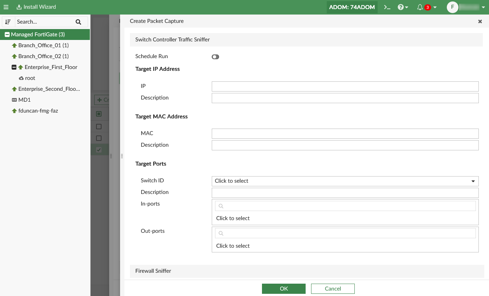Toggle the select-all checkbox in table header
This screenshot has width=489, height=296.
coord(99,114)
